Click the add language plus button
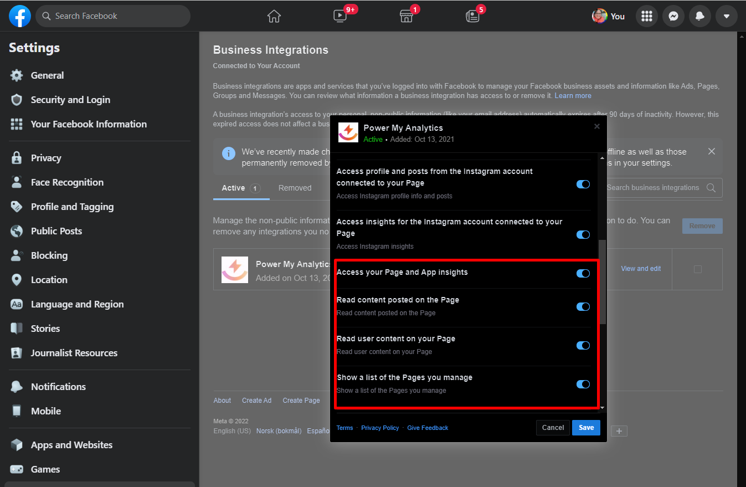Image resolution: width=746 pixels, height=487 pixels. [x=619, y=431]
